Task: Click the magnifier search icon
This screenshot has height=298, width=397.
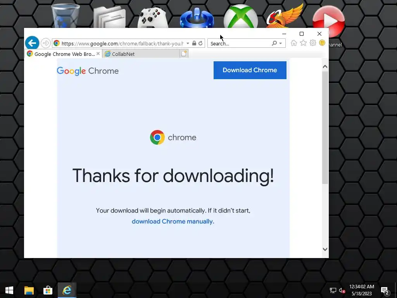Action: 274,43
